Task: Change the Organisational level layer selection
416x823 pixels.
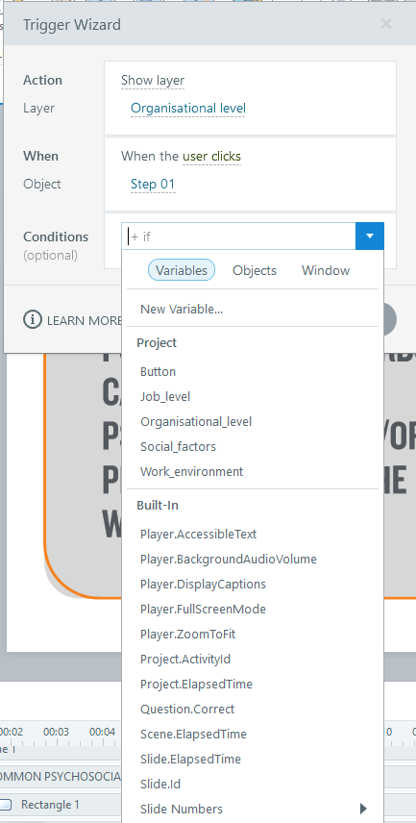Action: pyautogui.click(x=187, y=108)
